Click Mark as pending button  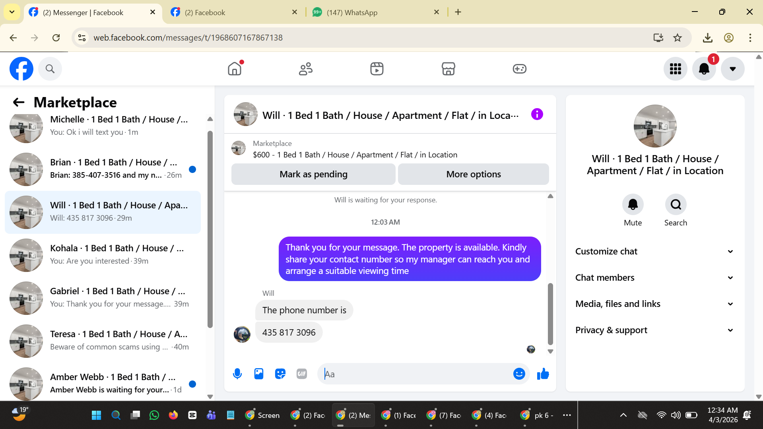(x=313, y=174)
